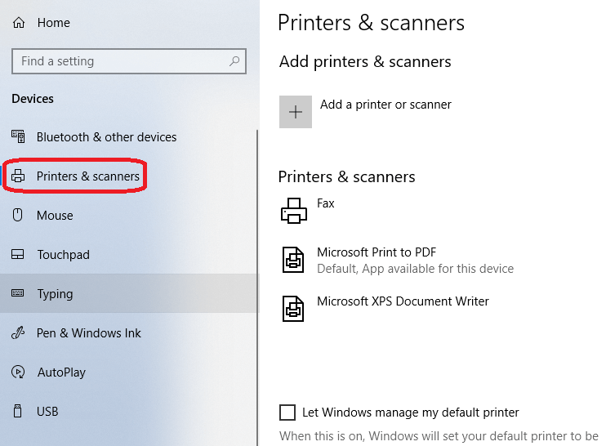Click Add a printer or scanner text
The width and height of the screenshot is (606, 446).
(385, 105)
